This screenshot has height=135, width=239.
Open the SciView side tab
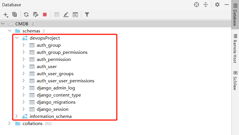(x=235, y=81)
